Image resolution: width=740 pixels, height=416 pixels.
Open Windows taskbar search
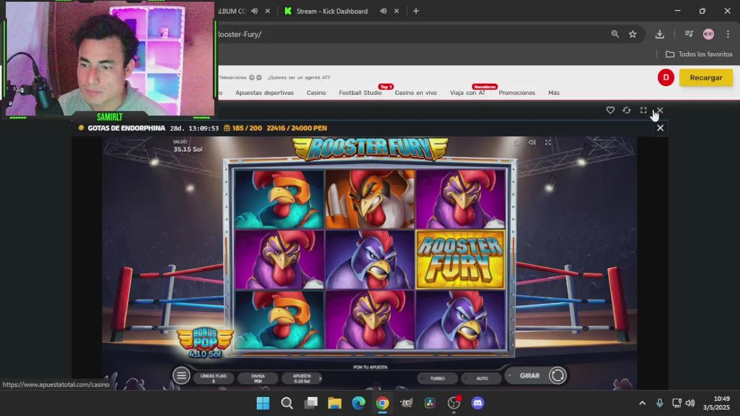[x=287, y=403]
